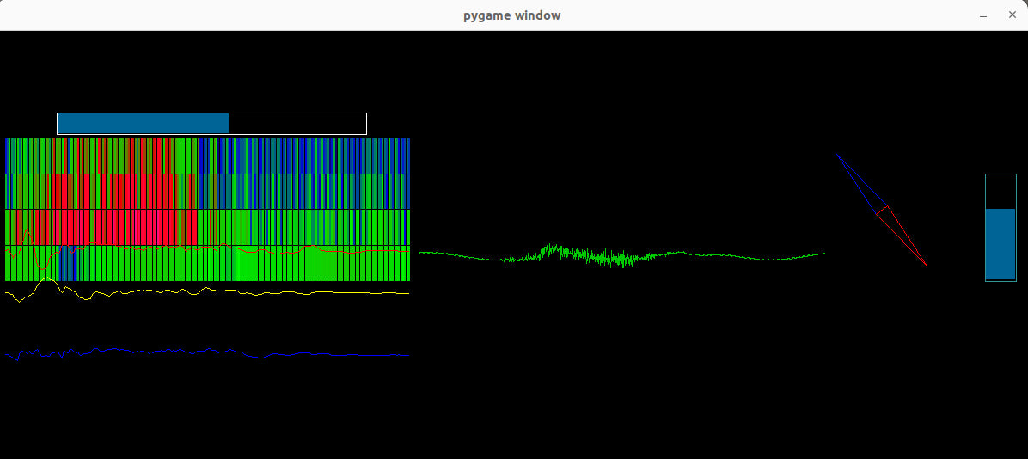Screen dimensions: 1028x459
Task: Click the blue upper tip of the needle
Action: pos(839,157)
